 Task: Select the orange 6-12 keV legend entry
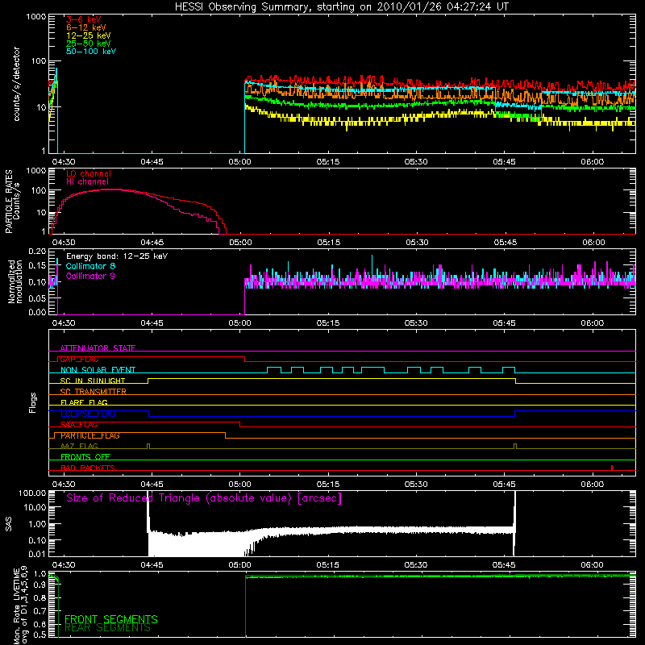pos(86,27)
